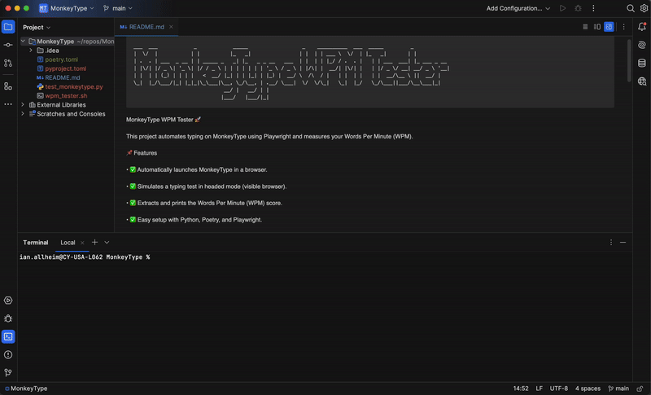The height and width of the screenshot is (395, 651).
Task: Open the Pull Requests tool window icon
Action: [x=8, y=64]
